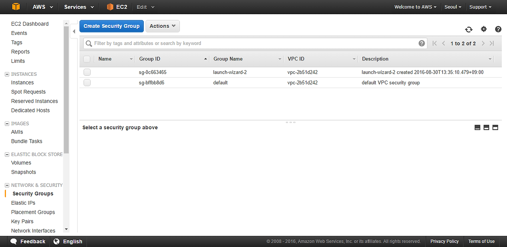The height and width of the screenshot is (247, 507).
Task: Sort by Group ID column header
Action: coord(150,59)
